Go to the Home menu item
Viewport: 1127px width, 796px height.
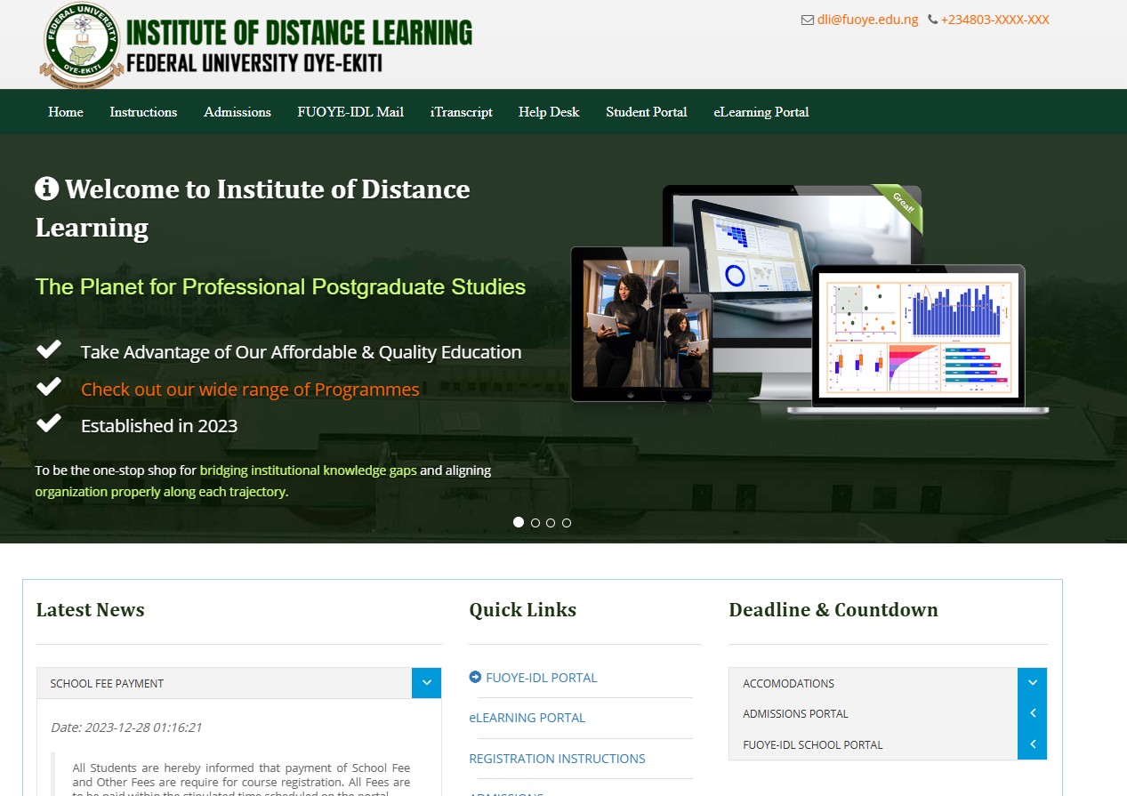pyautogui.click(x=66, y=112)
